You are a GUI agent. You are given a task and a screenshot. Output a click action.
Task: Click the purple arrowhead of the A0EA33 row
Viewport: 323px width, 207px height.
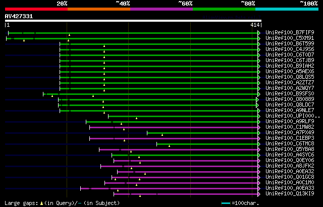coord(259,189)
